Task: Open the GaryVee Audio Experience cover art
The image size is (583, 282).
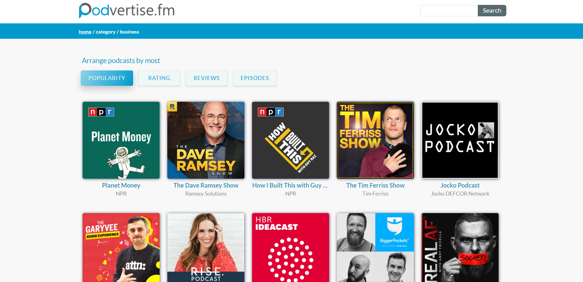Action: (121, 248)
